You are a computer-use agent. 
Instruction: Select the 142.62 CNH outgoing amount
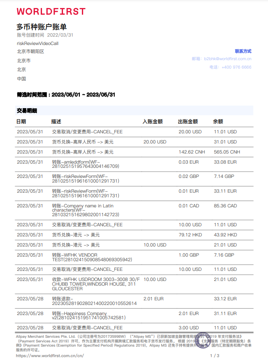point(192,152)
